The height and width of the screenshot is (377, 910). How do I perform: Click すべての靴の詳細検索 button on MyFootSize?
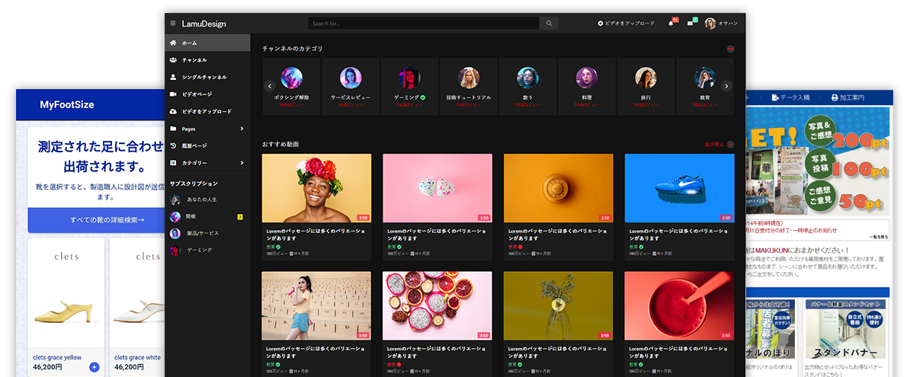[x=96, y=220]
